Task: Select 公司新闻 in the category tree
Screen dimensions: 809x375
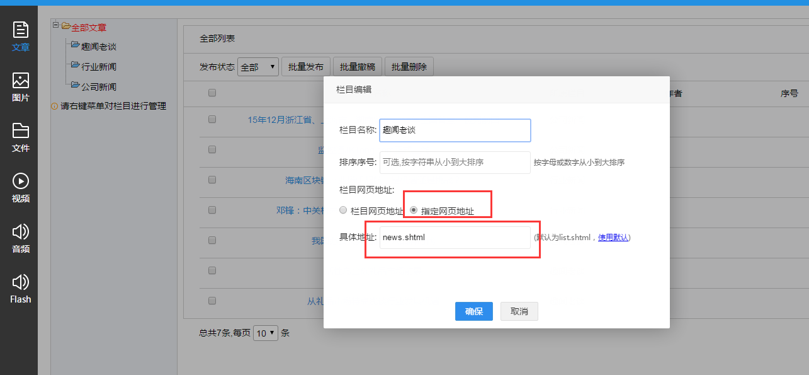Action: tap(99, 86)
